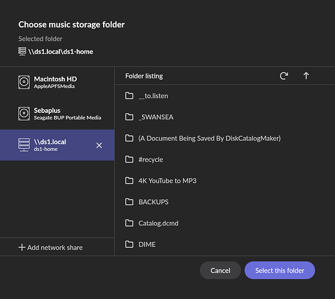Go up one folder level
Viewport: 335px width, 299px height.
pos(306,76)
